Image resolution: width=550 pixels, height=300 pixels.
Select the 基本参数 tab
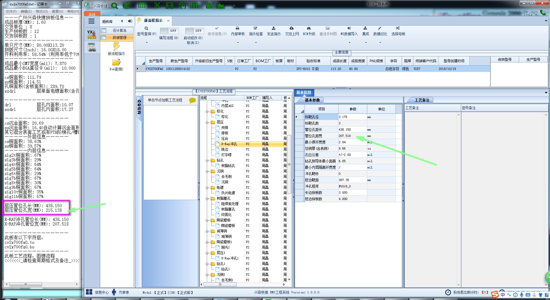pyautogui.click(x=312, y=100)
